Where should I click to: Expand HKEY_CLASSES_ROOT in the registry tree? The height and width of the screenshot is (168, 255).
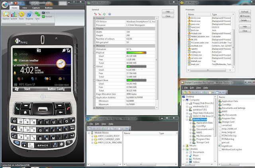[92, 136]
